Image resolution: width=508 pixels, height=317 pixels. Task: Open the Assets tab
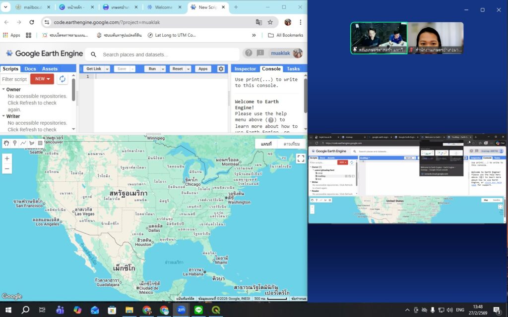(x=50, y=69)
